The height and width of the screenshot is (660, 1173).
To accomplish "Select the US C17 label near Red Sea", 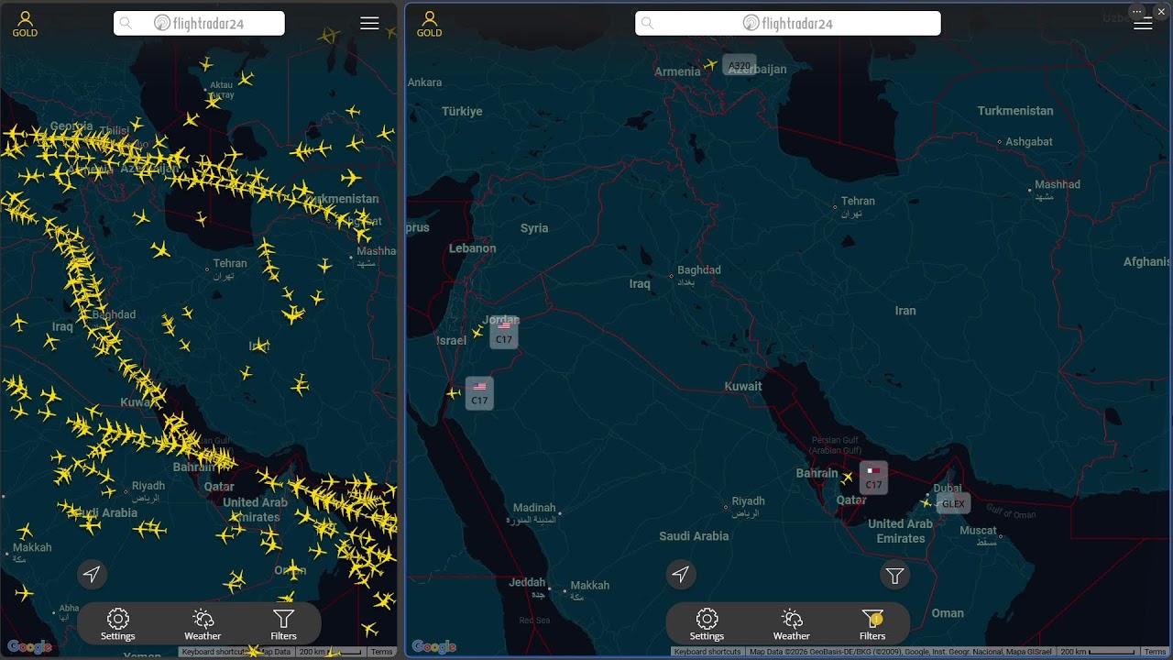I will click(x=479, y=393).
